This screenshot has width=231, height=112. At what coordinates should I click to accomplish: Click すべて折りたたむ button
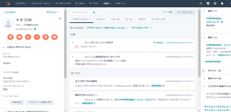pyautogui.click(x=185, y=12)
